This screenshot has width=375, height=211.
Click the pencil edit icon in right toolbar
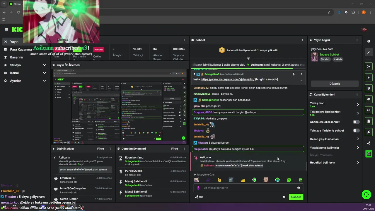[x=369, y=52]
